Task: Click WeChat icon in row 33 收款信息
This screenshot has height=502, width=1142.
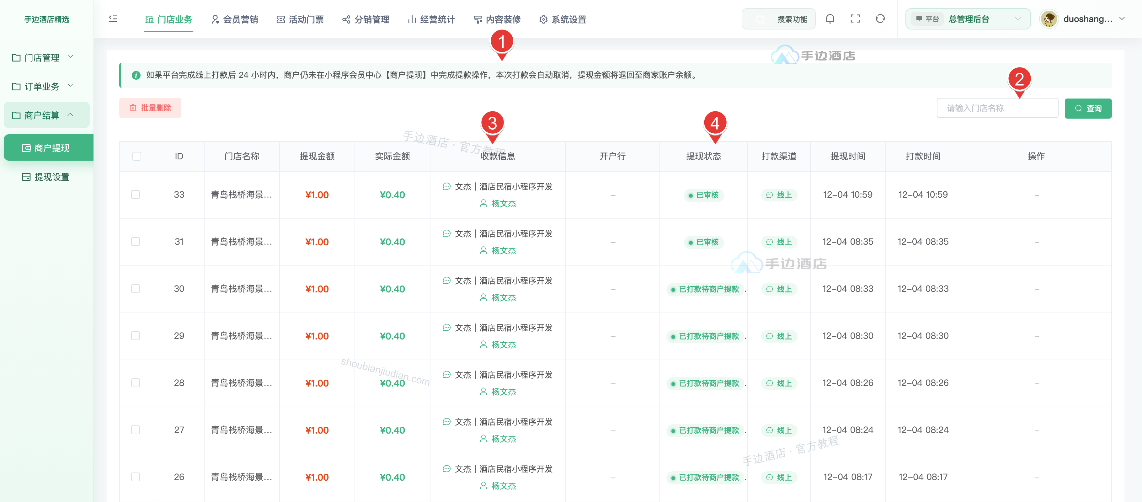Action: (447, 187)
